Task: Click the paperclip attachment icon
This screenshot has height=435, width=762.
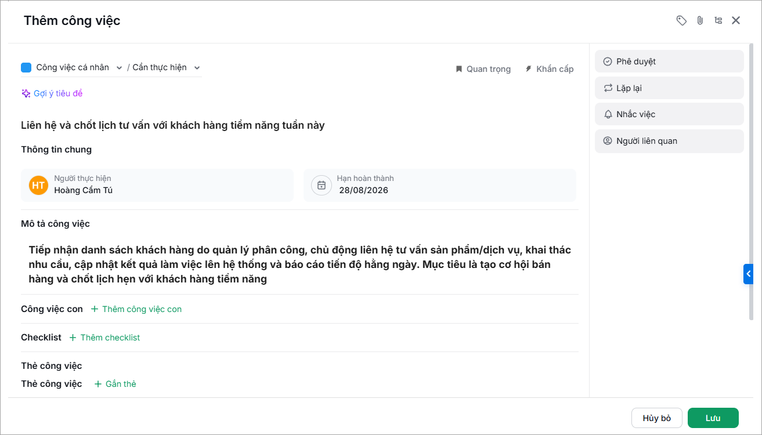Action: tap(700, 21)
